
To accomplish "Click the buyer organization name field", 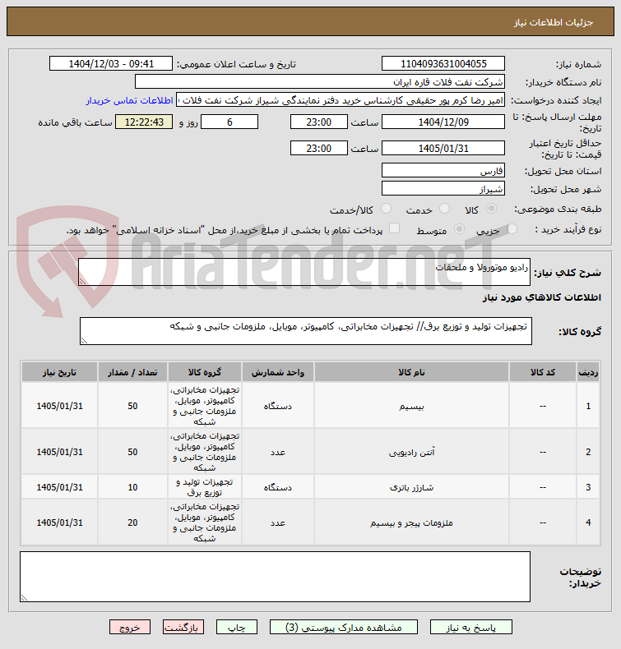I will click(x=320, y=81).
